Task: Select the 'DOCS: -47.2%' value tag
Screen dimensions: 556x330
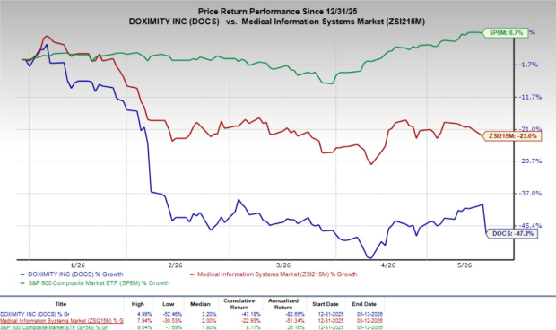Action: click(x=512, y=233)
